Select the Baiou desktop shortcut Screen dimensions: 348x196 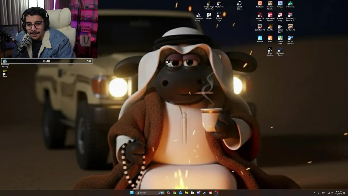(x=5, y=74)
